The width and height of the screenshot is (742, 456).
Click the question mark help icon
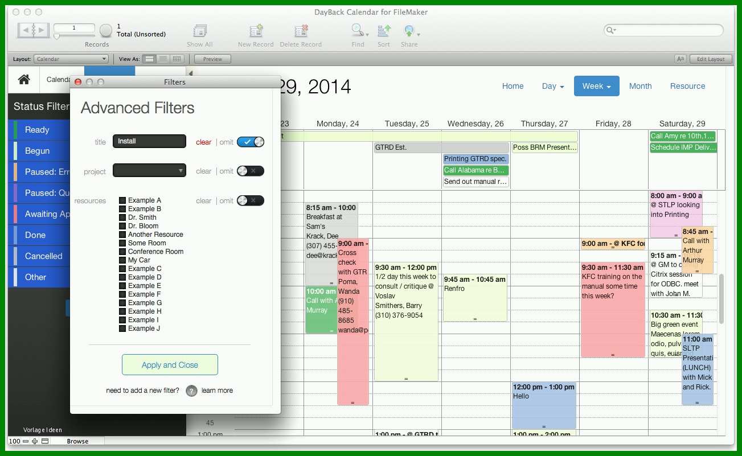[x=192, y=391]
